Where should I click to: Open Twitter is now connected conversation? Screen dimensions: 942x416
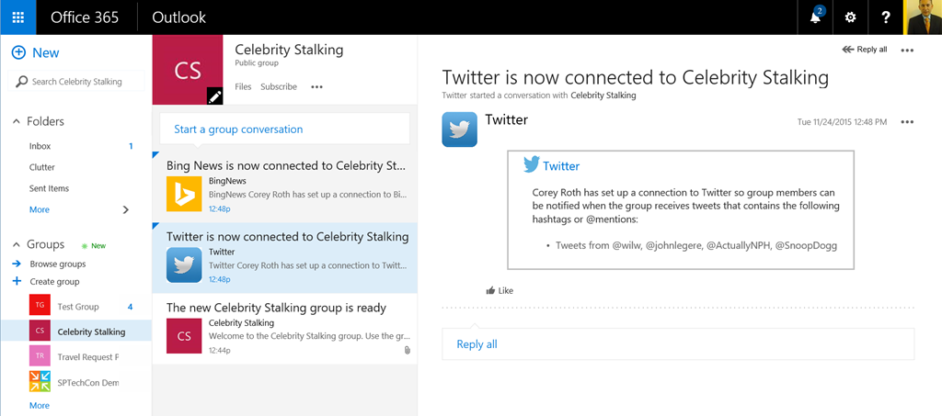[x=285, y=258]
